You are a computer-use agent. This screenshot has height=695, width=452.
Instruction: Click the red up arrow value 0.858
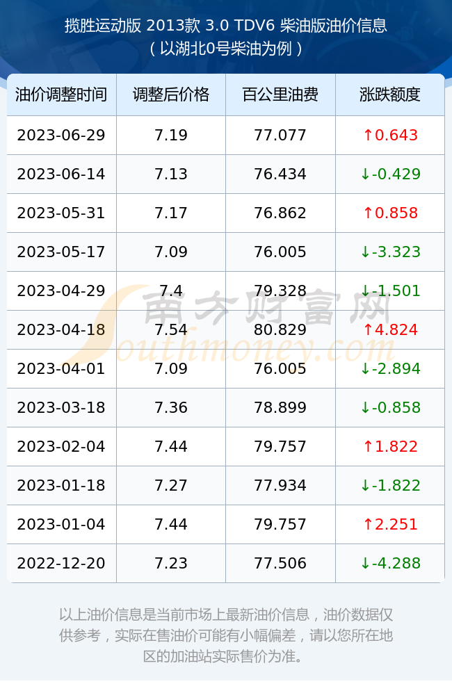click(x=390, y=213)
